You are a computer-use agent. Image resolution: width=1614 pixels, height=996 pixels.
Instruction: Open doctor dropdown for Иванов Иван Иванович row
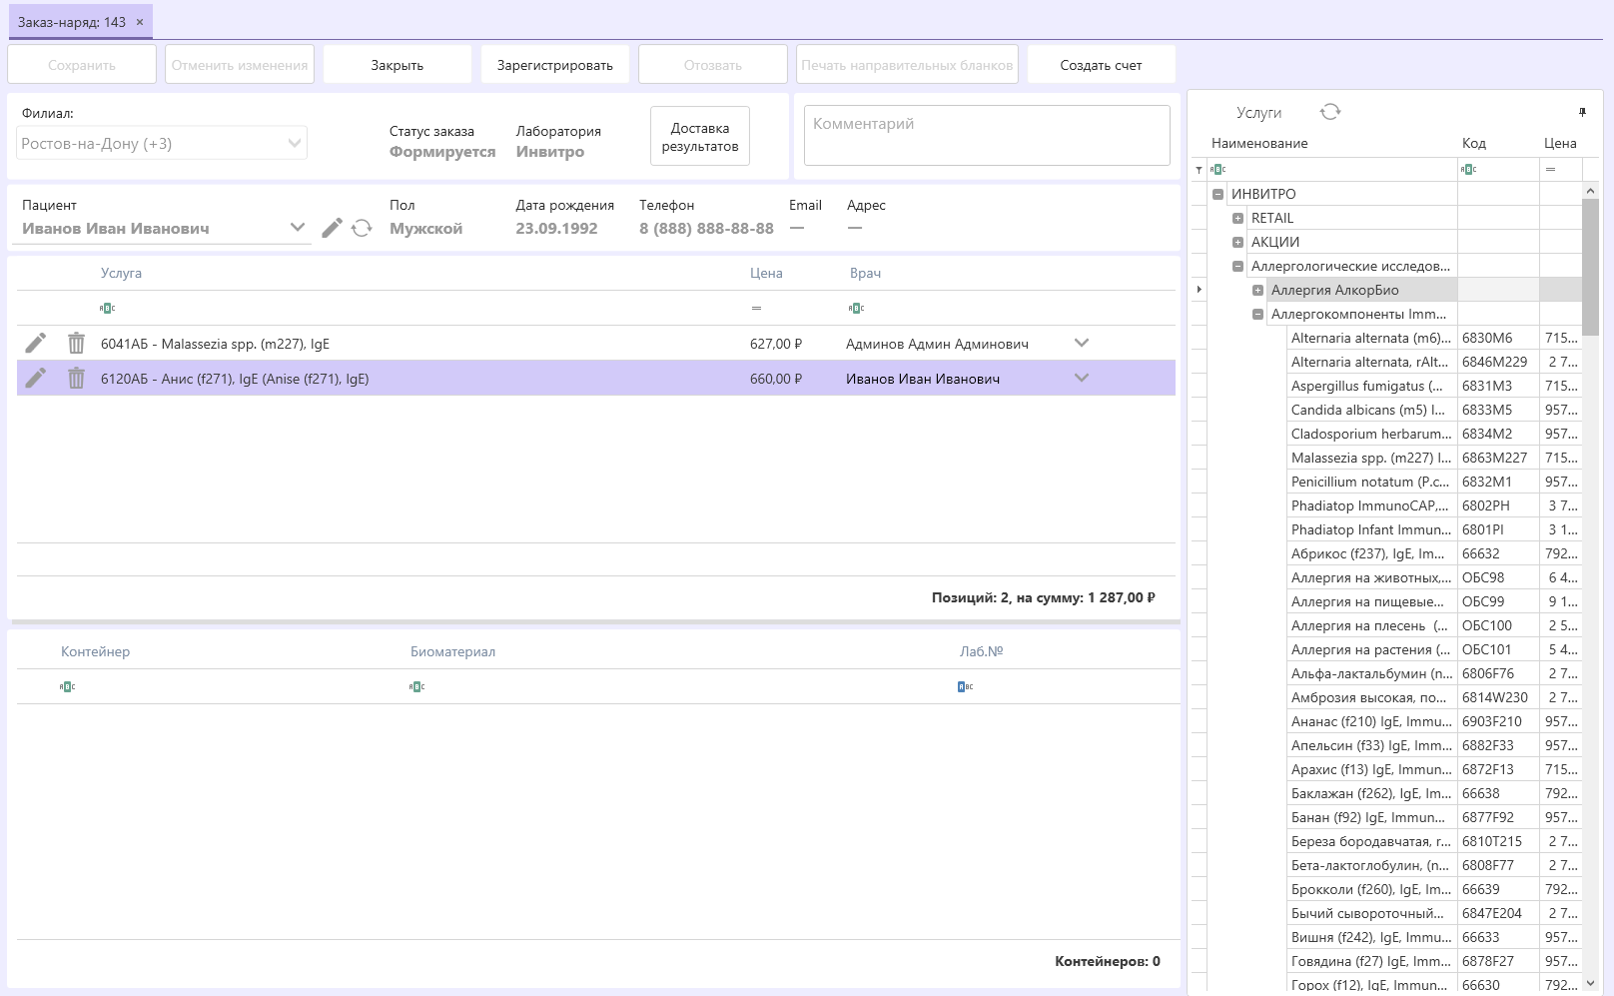[1081, 378]
